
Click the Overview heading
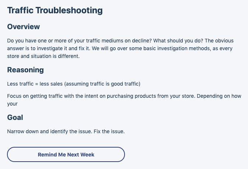point(24,27)
